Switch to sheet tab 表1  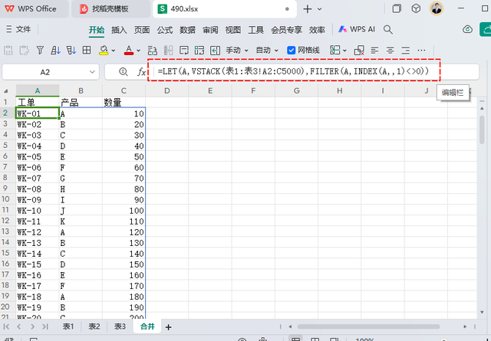pos(68,326)
